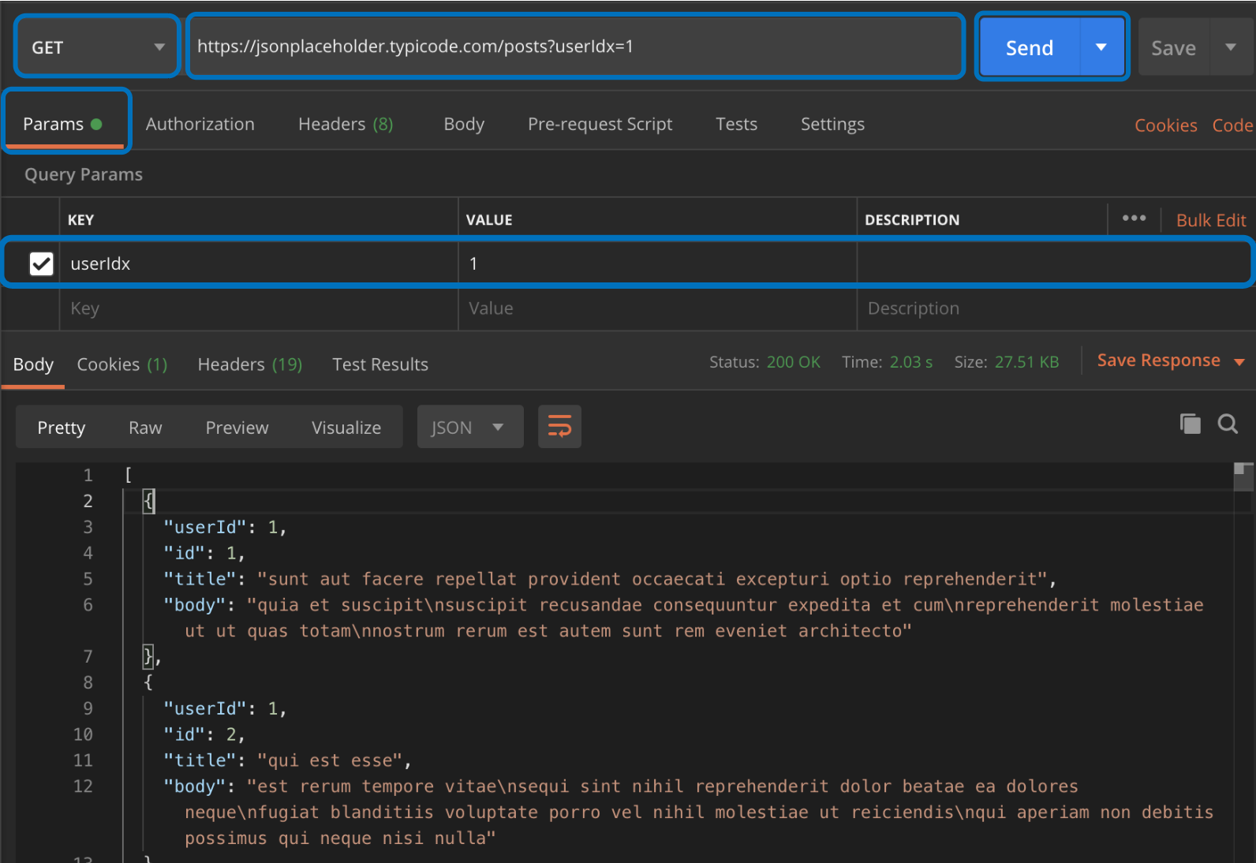The image size is (1256, 863).
Task: Open the Code link
Action: pos(1232,125)
